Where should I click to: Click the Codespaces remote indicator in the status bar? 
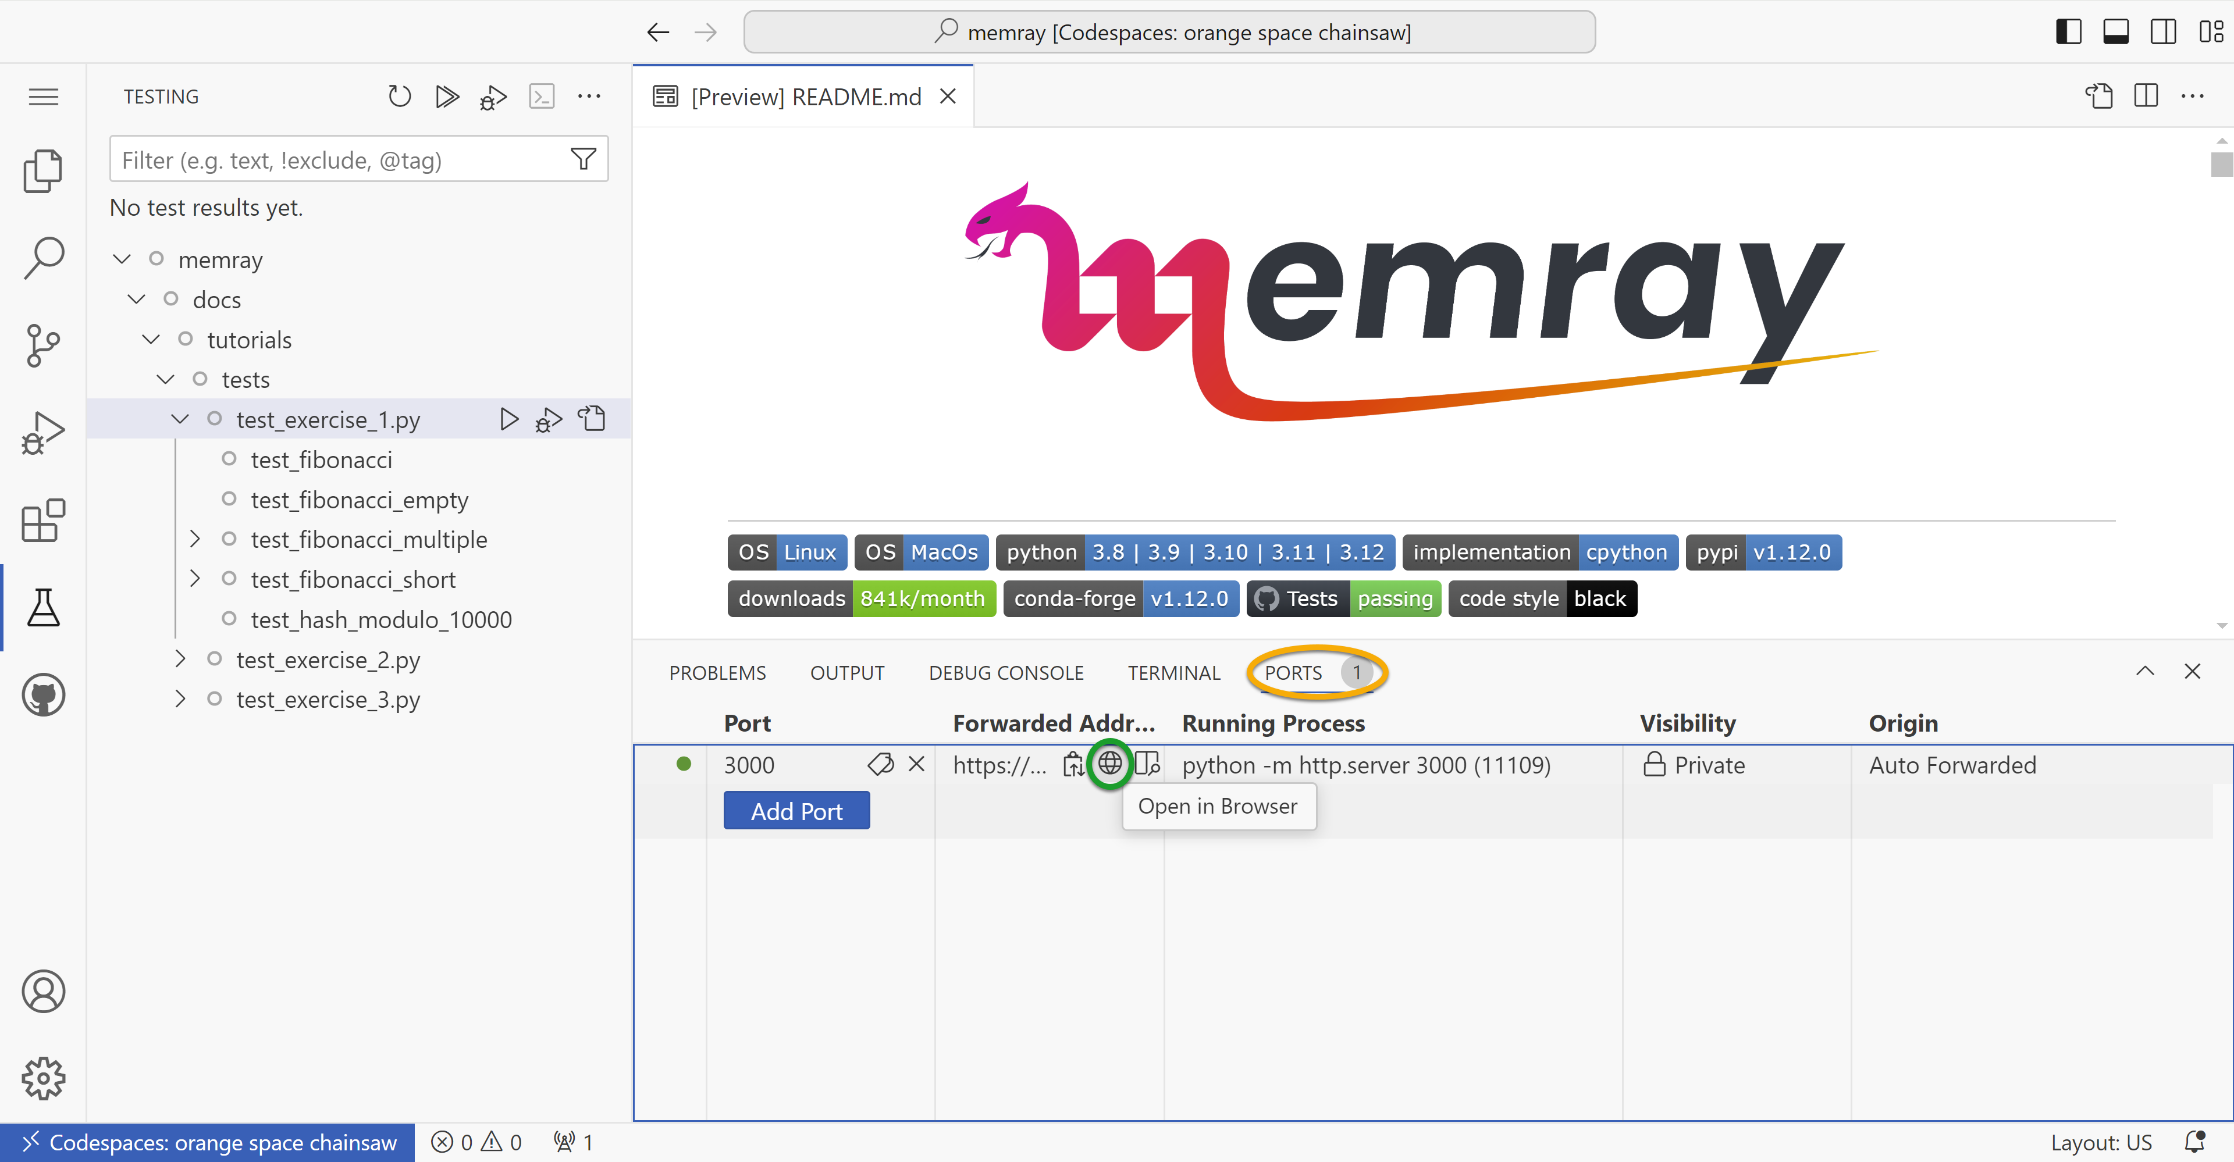pos(208,1142)
